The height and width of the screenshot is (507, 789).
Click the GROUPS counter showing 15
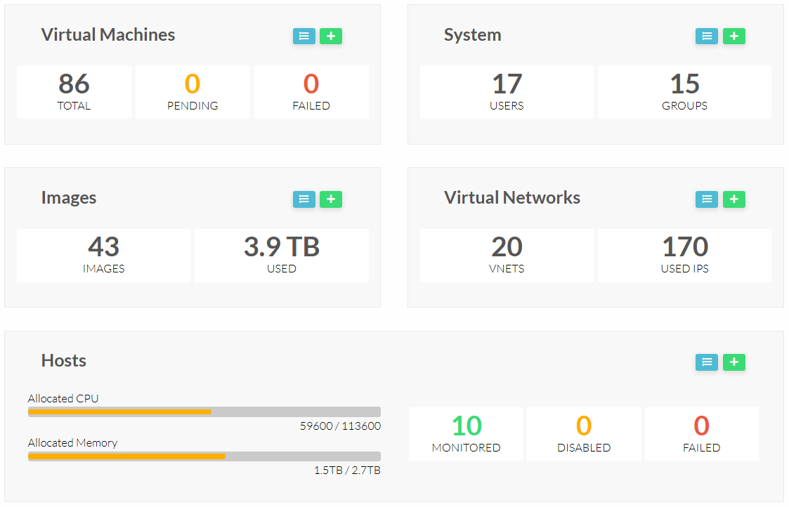[684, 91]
